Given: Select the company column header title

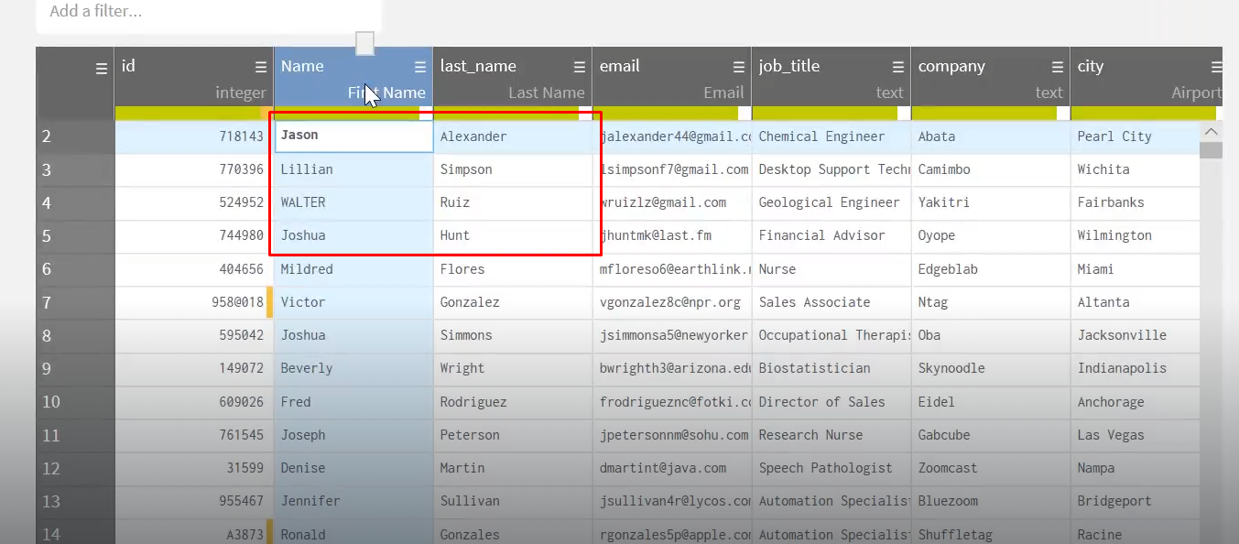Looking at the screenshot, I should coord(951,66).
